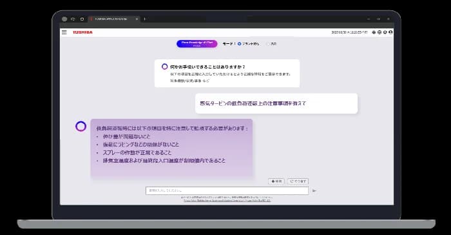Click the 採用 button below the reply
This screenshot has width=451, height=235.
coord(276,181)
